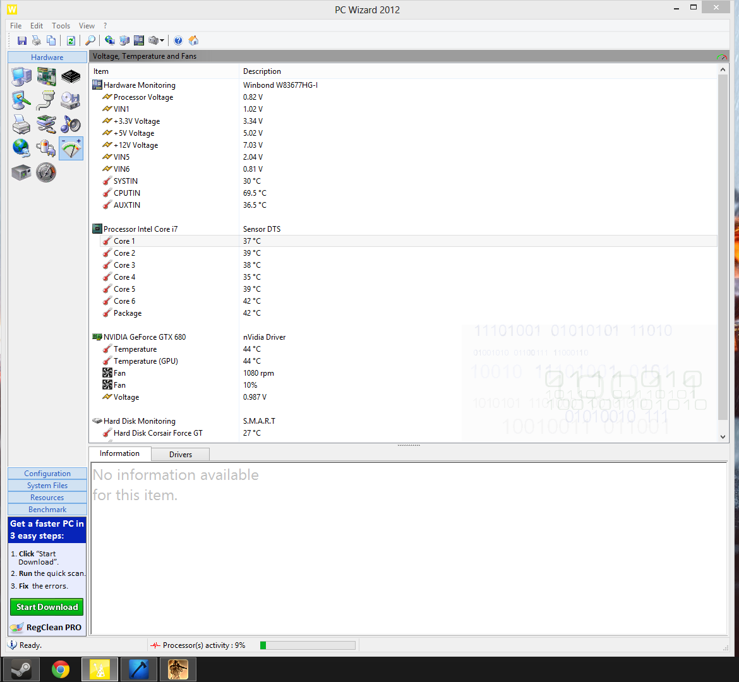Click the processor activity progress bar
Screen dimensions: 739x682
pos(308,645)
